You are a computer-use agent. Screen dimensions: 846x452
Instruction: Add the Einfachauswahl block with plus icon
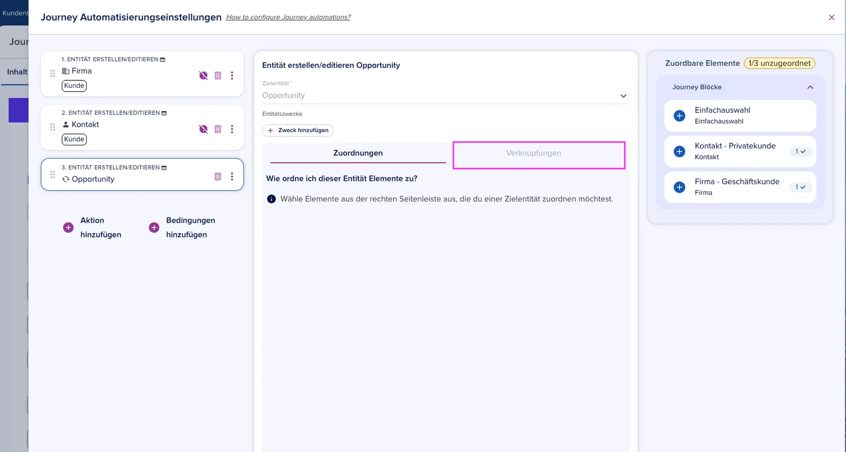click(680, 116)
